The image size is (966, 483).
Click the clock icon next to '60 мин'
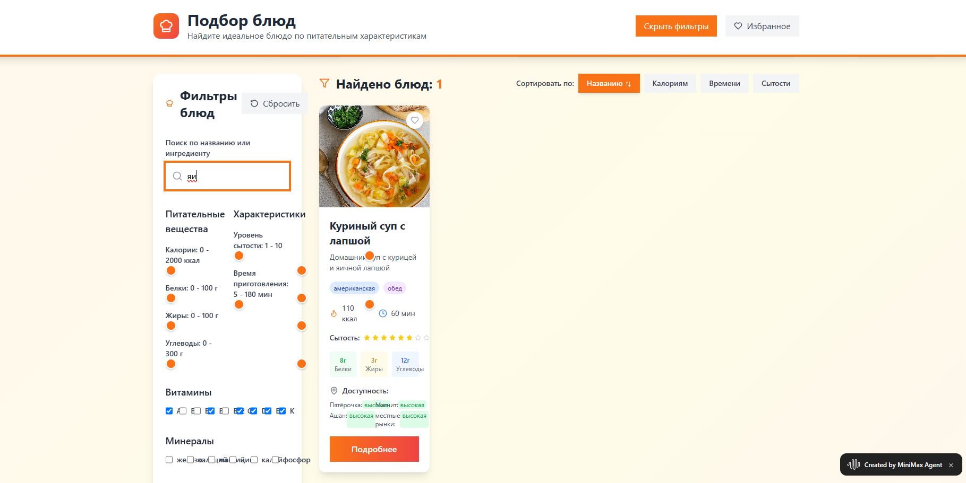click(383, 313)
